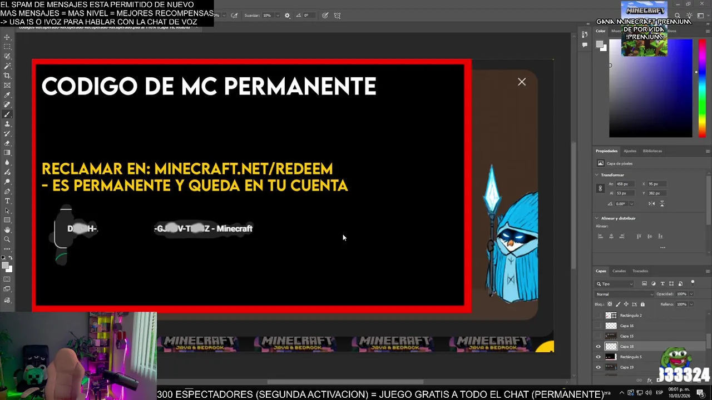
Task: Select the Clone Stamp tool
Action: tap(8, 124)
